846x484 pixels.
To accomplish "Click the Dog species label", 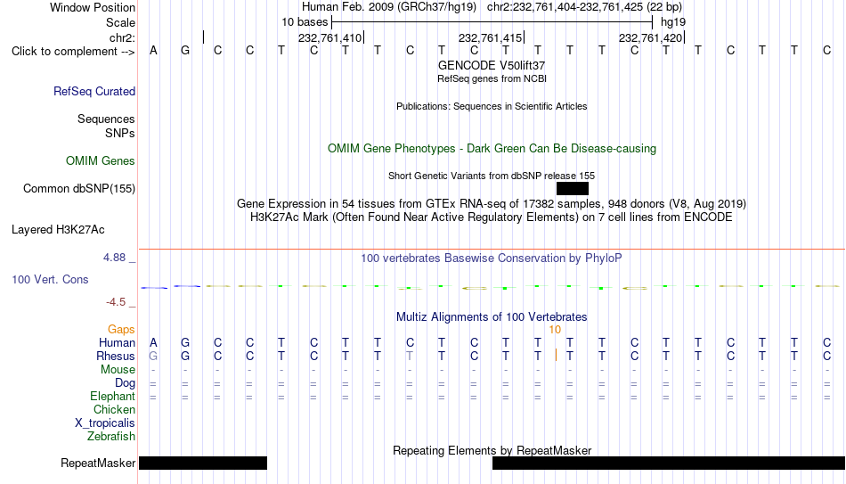I will (126, 383).
